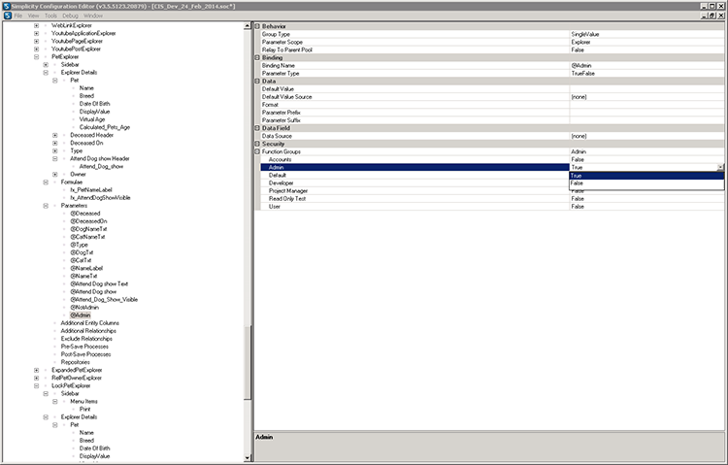This screenshot has height=465, width=728.
Task: Collapse the Attend Dog show Header node
Action: [x=54, y=158]
